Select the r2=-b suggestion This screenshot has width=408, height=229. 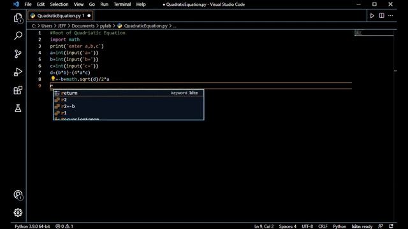click(129, 106)
